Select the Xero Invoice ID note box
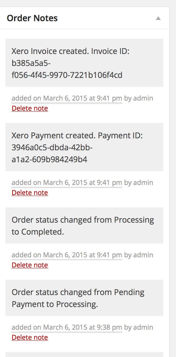Viewport: 176px width, 357px height. click(x=84, y=63)
